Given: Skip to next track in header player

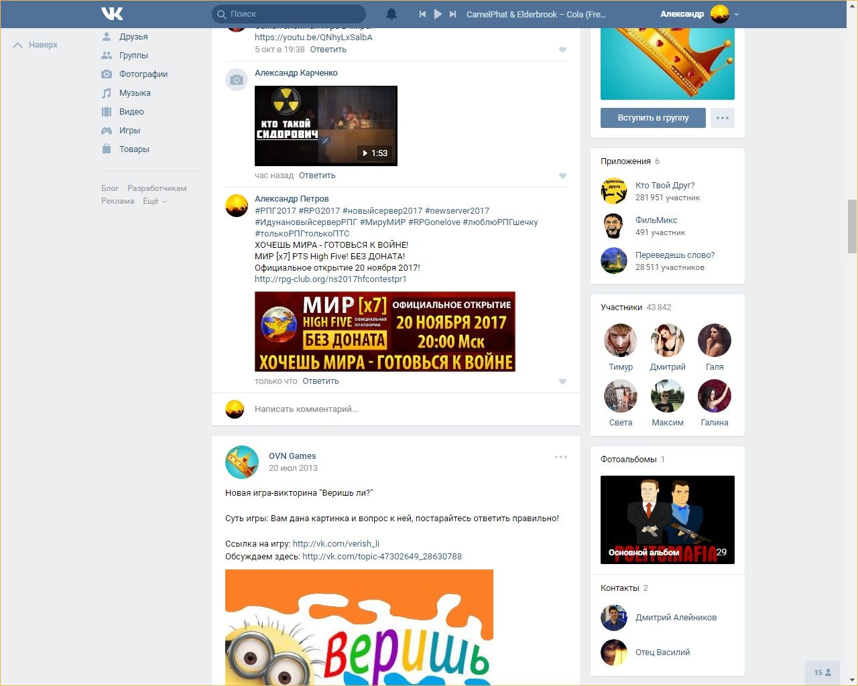Looking at the screenshot, I should pos(453,14).
